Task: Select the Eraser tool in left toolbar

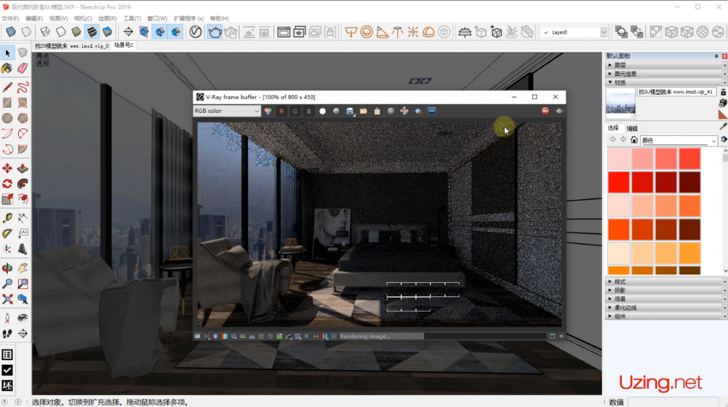Action: click(x=22, y=68)
